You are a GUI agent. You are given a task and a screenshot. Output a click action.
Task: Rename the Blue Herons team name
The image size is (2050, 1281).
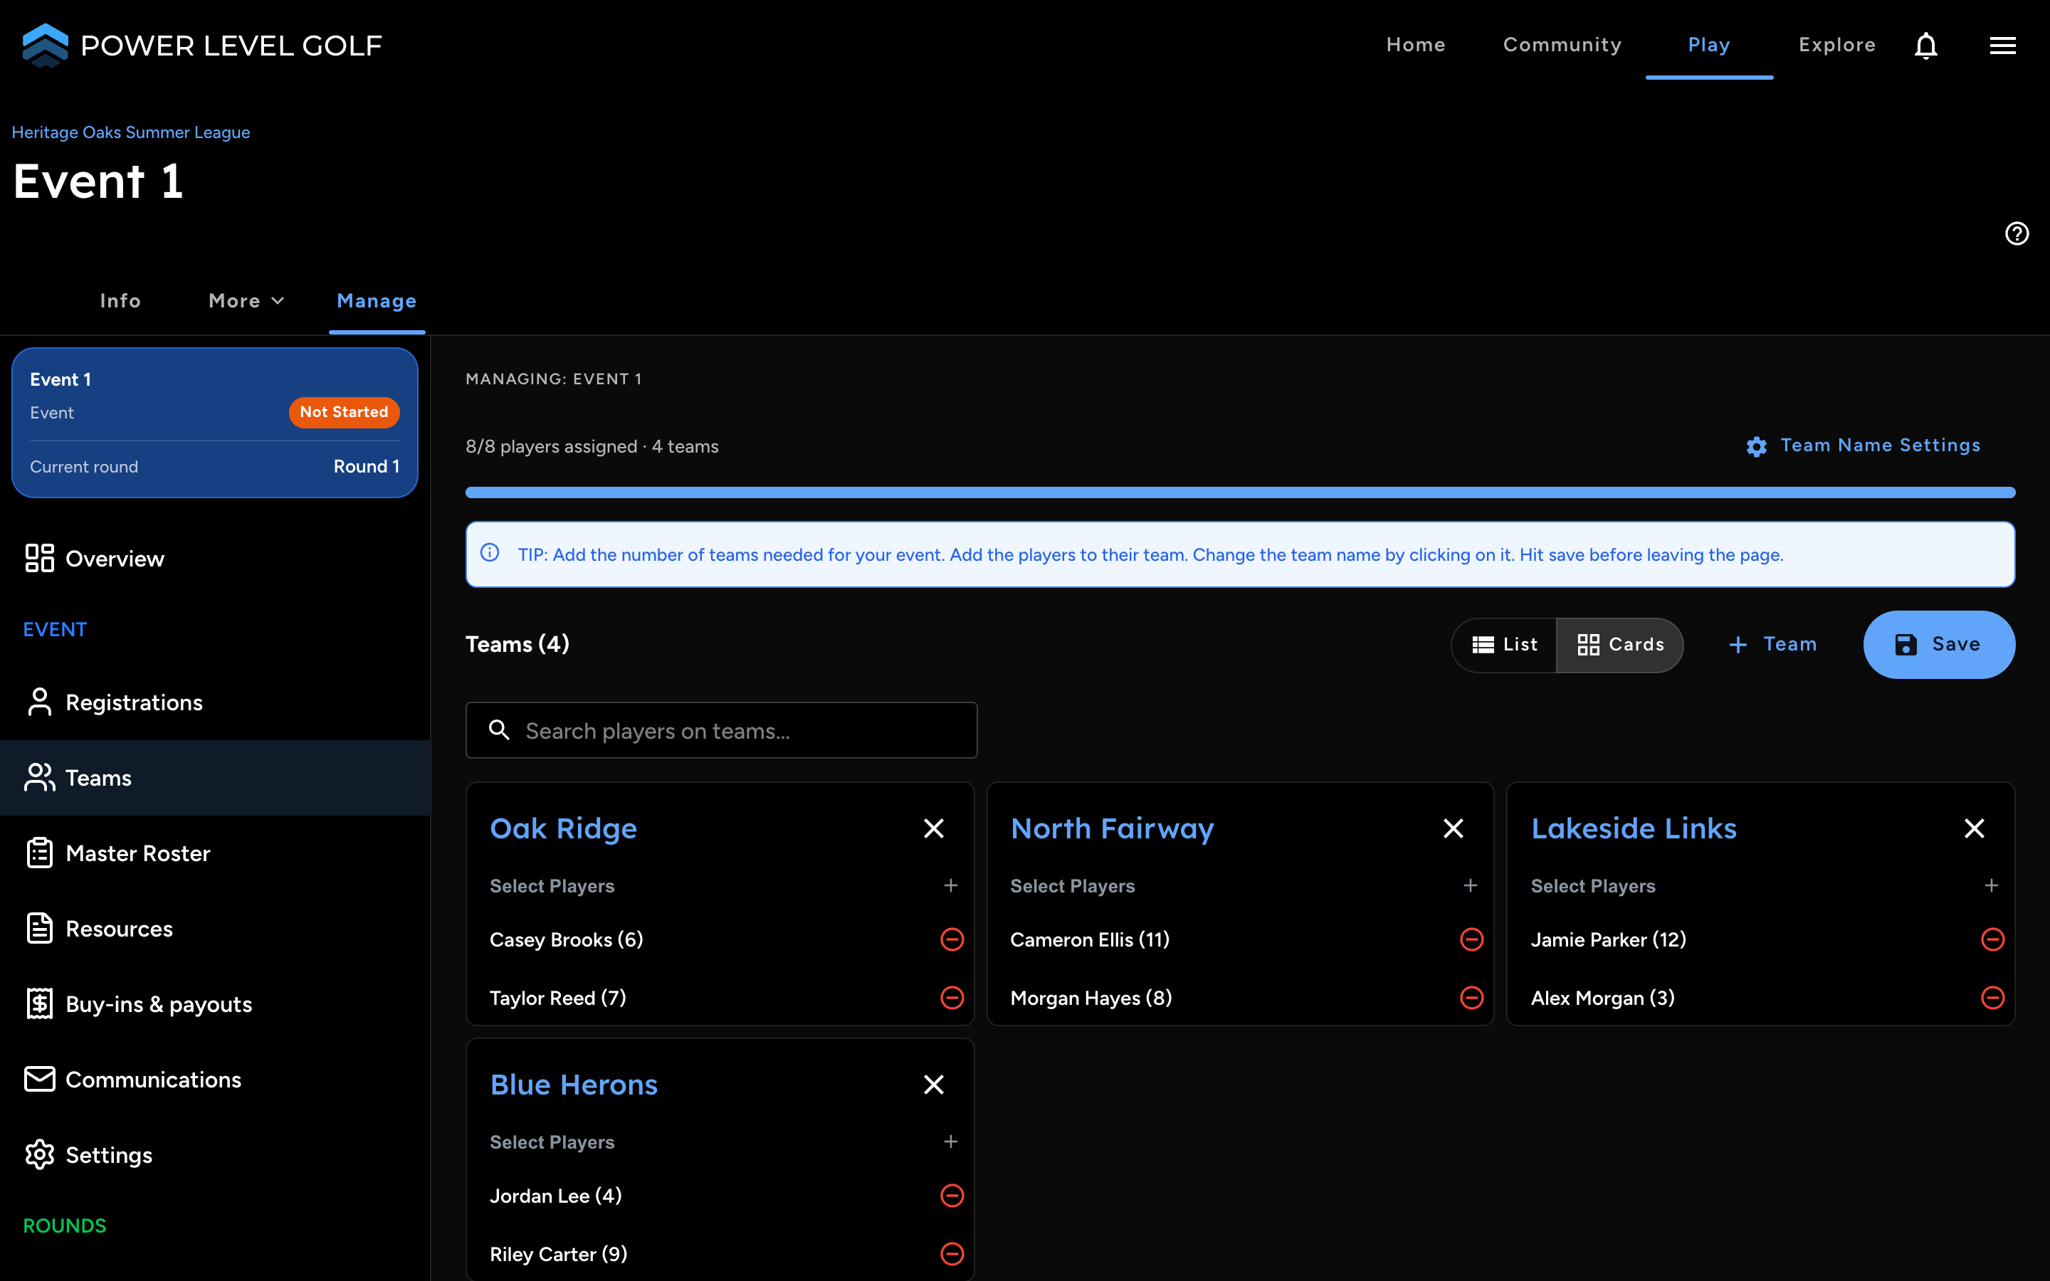[574, 1085]
